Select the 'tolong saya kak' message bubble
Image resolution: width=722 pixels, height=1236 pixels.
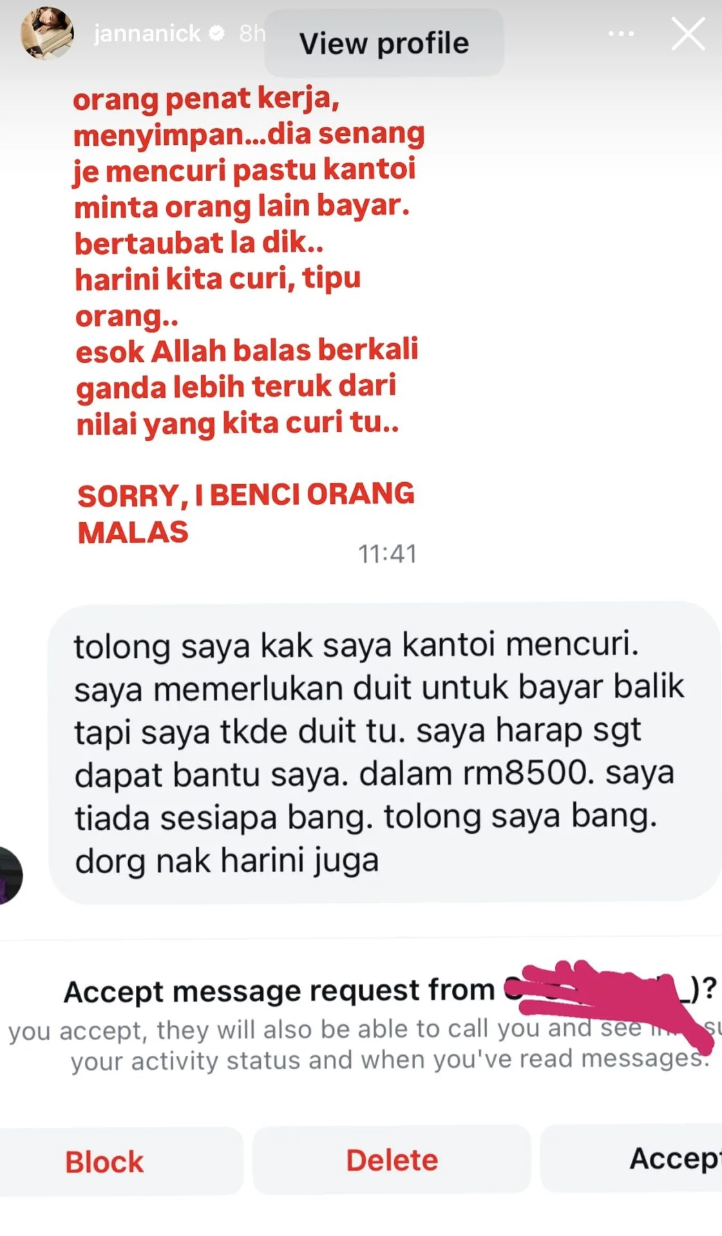coord(385,753)
